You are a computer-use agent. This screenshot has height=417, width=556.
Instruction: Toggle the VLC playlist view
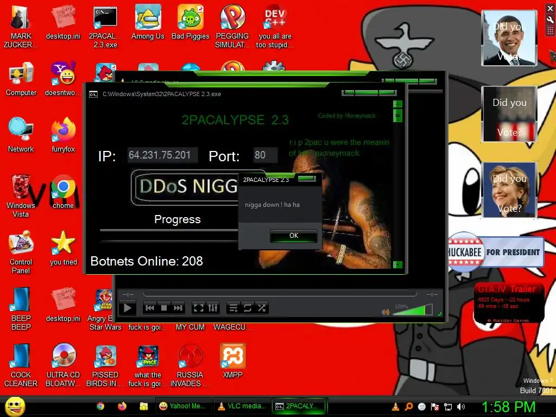pyautogui.click(x=233, y=308)
